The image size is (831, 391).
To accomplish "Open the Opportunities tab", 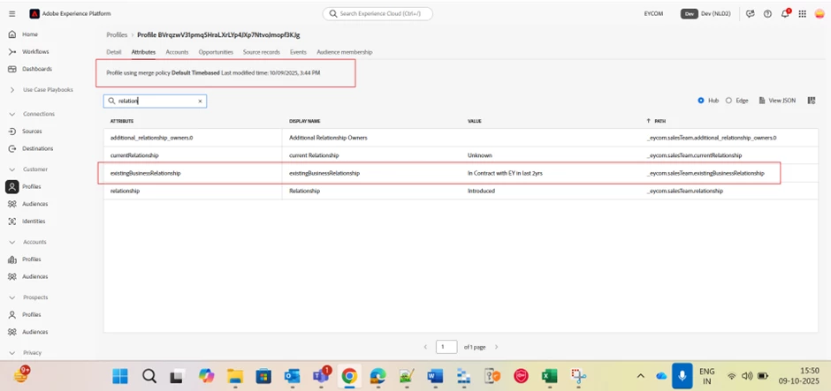I will (x=216, y=52).
